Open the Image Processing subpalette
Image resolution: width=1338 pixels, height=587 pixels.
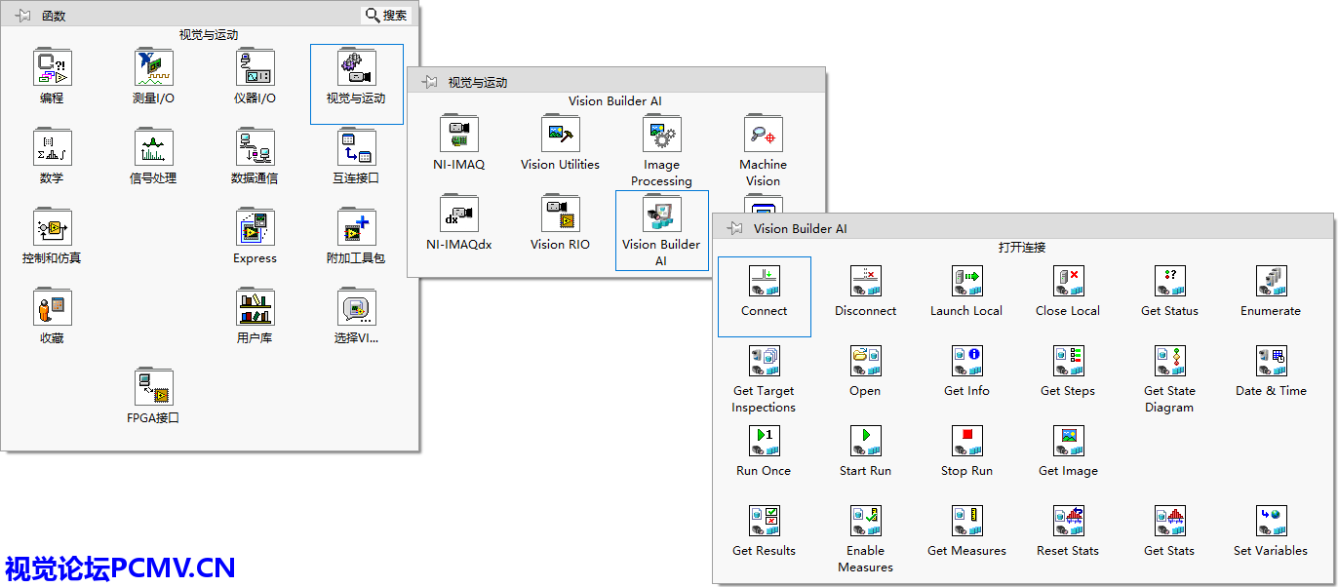pyautogui.click(x=661, y=135)
